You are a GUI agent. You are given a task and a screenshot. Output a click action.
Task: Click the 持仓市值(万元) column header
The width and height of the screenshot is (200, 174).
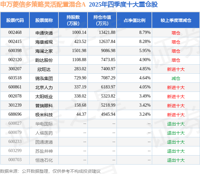point(102,20)
